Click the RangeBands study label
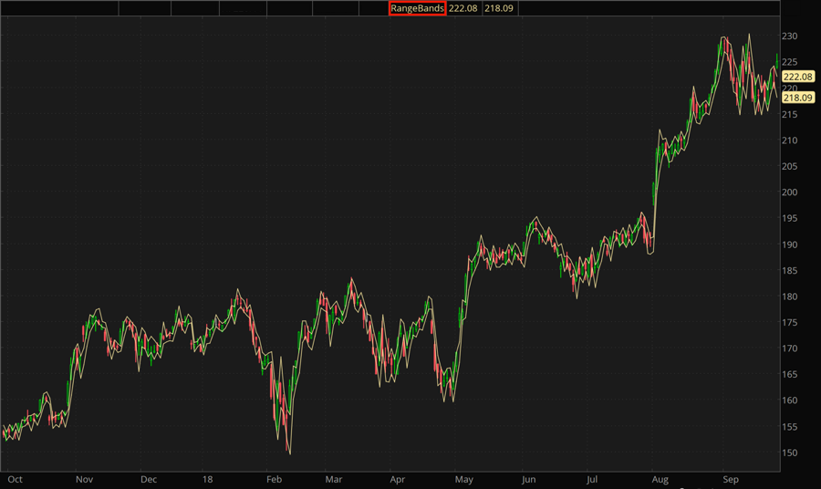The width and height of the screenshot is (821, 489). 417,8
